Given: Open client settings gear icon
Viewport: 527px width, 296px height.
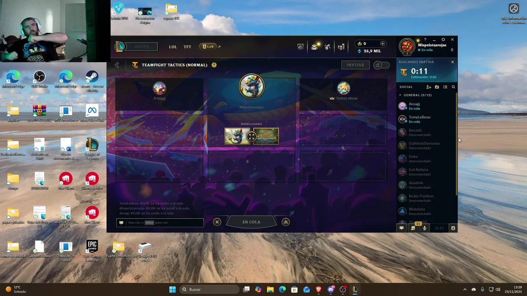Looking at the screenshot, I should pyautogui.click(x=443, y=40).
